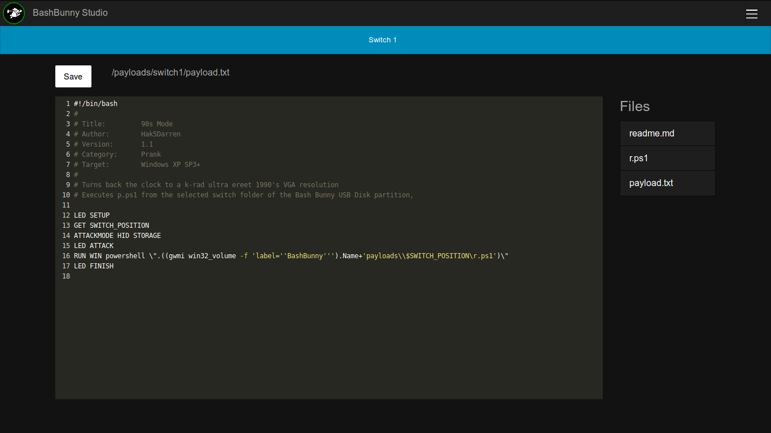Screen dimensions: 771x433
Task: Place cursor on ATTACKMODE HID STORAGE line
Action: pyautogui.click(x=117, y=236)
